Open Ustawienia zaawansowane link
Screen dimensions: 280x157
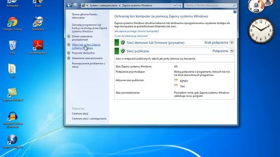(87, 58)
